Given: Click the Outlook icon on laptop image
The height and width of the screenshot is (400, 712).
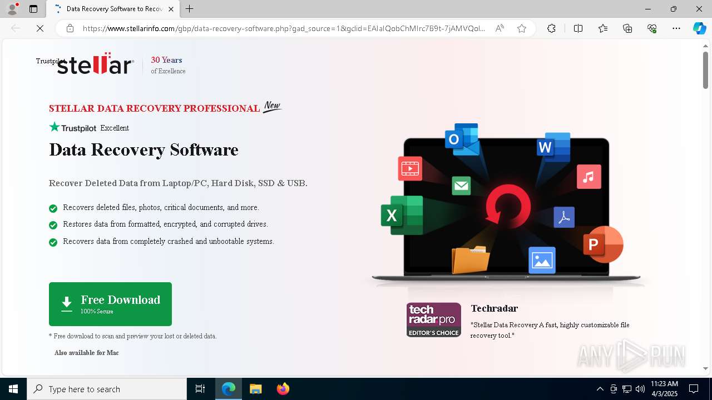Looking at the screenshot, I should (462, 139).
